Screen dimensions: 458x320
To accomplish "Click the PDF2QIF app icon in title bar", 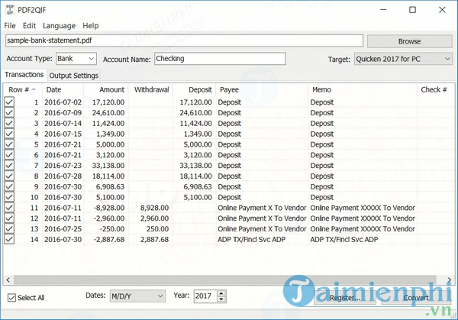I will click(x=10, y=10).
